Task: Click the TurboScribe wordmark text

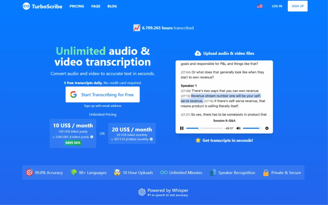Action: click(47, 6)
